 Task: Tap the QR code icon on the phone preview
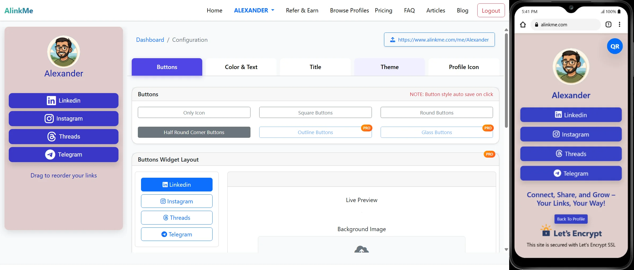(x=615, y=46)
